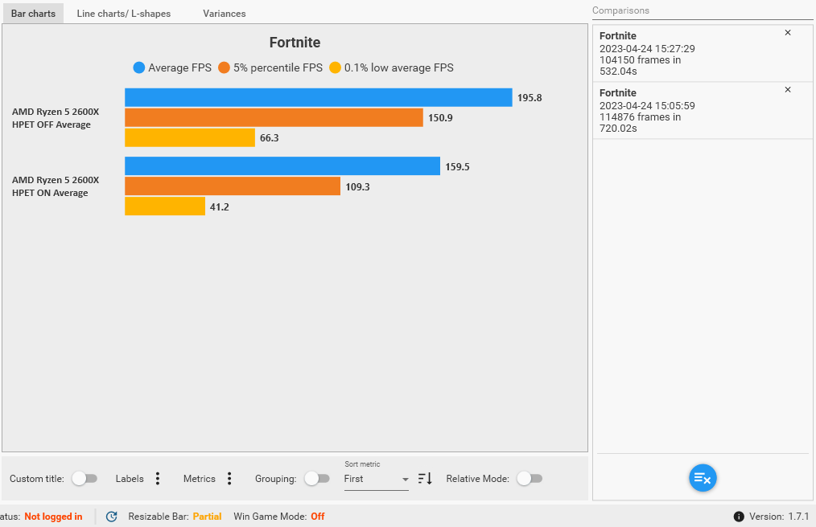
Task: Turn on Relative Mode
Action: (530, 478)
